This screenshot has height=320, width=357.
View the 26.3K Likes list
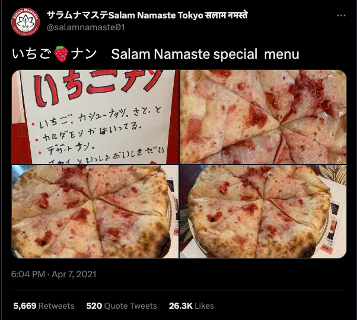191,306
